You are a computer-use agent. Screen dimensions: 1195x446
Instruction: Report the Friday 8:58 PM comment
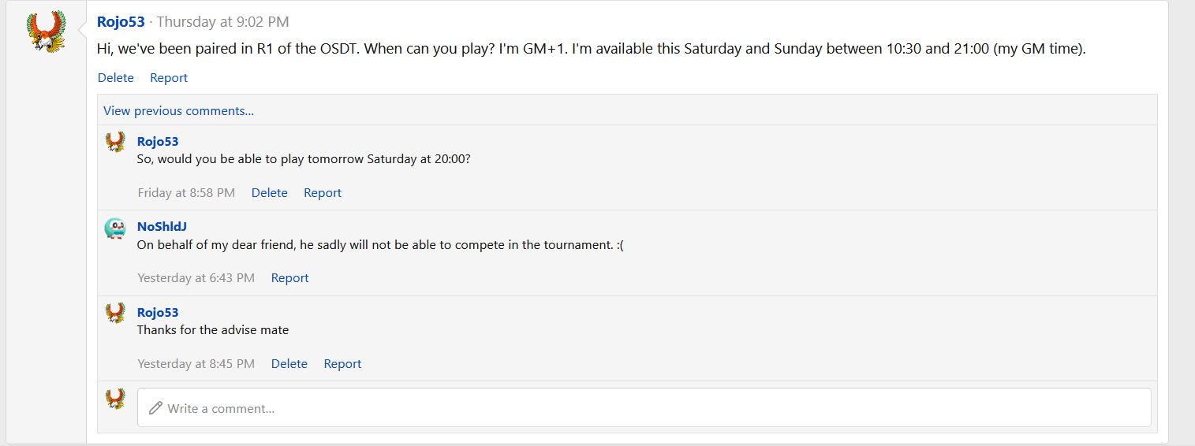(x=323, y=193)
